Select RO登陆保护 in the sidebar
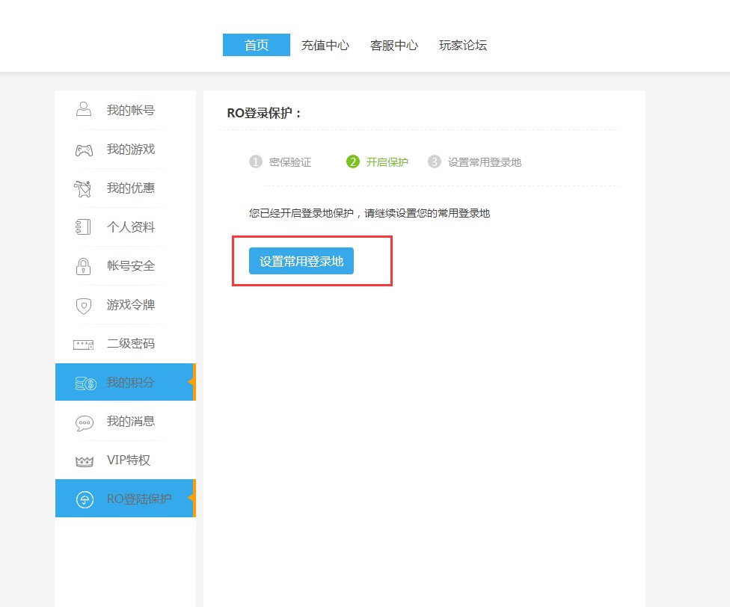This screenshot has height=607, width=730. point(139,499)
